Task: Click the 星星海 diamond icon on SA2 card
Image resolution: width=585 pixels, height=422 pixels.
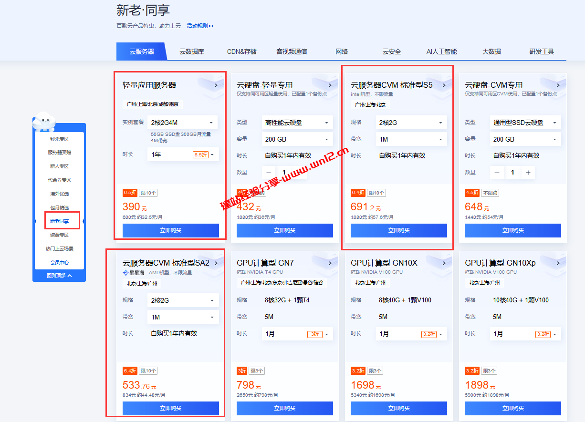Action: coord(126,272)
